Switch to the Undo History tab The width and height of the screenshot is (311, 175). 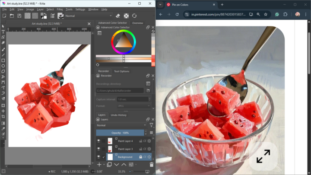(x=118, y=115)
